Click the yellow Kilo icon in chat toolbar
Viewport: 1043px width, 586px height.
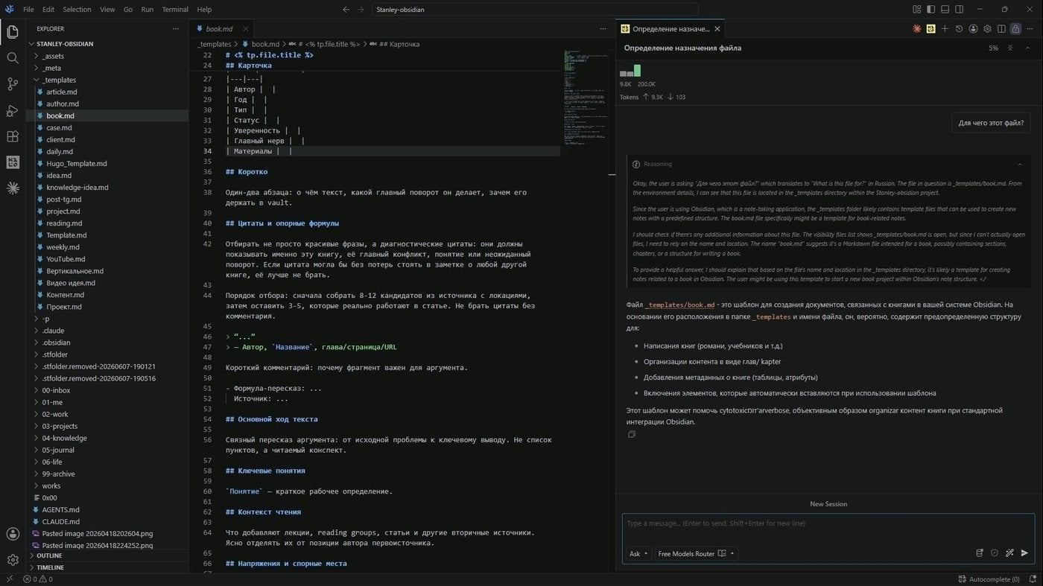[931, 29]
